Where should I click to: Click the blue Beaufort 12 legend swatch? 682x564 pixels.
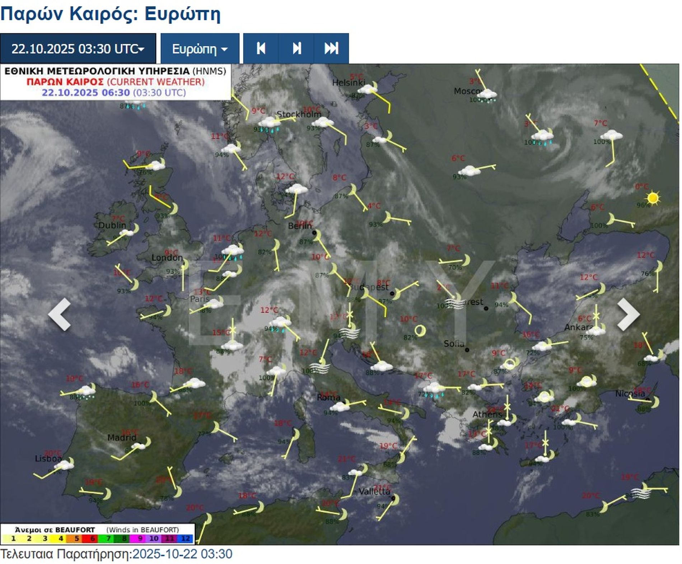(x=186, y=539)
